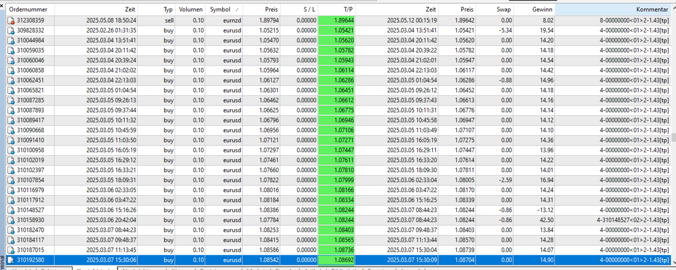Click the swap value -0.88
676x270 pixels.
coord(506,80)
